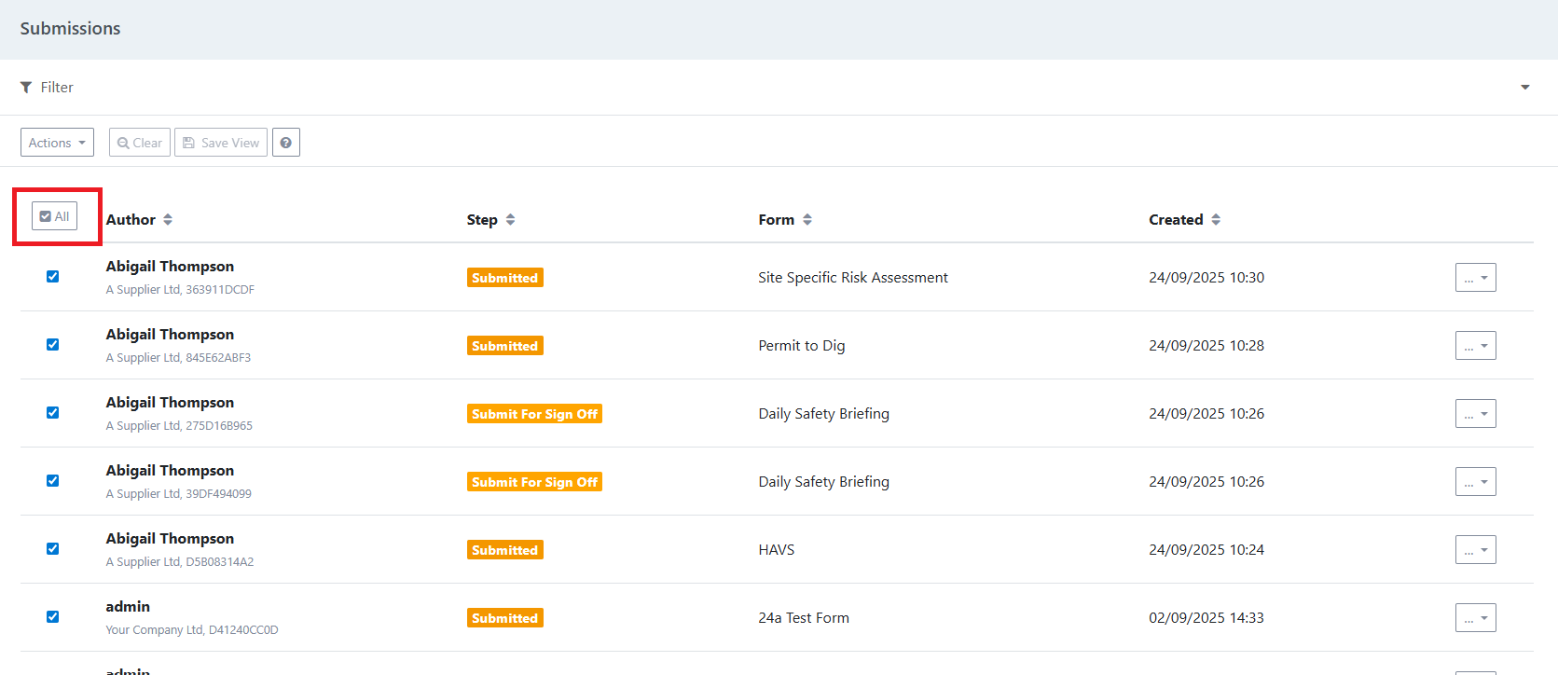Click 'A Supplier Ltd, 845E62ABF3' text
Screen dimensions: 1558x675
(178, 358)
